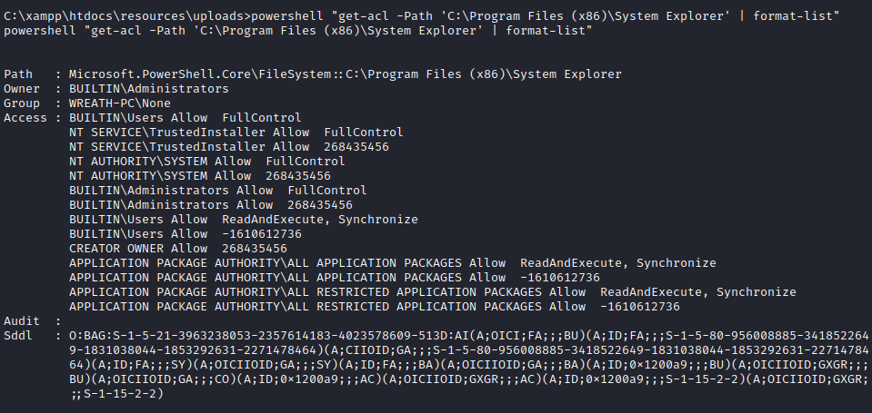Click the 'Sddl' field label

[x=18, y=335]
